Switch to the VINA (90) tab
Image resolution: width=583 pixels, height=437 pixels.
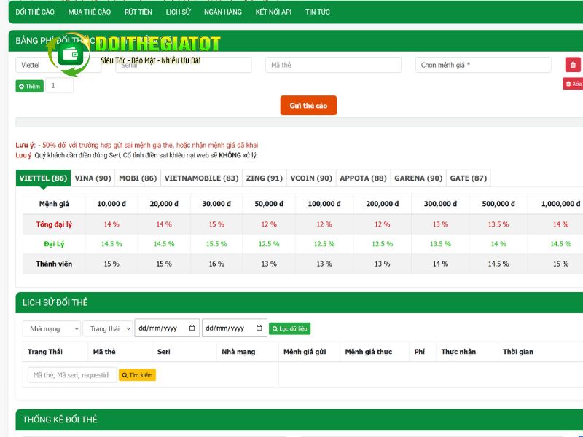point(93,178)
